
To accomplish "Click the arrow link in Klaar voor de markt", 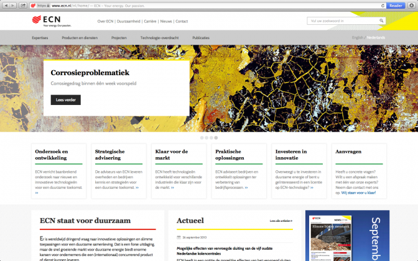I will point(172,188).
